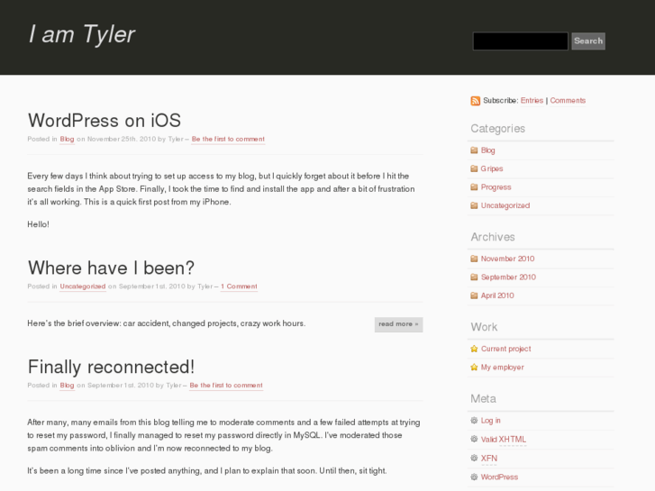View the September 2010 archive
Viewport: 655px width, 491px height.
(x=508, y=277)
